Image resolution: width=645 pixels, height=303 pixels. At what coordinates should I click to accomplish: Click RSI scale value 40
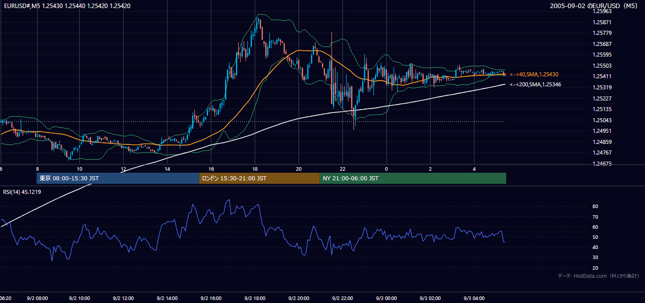[x=596, y=247]
